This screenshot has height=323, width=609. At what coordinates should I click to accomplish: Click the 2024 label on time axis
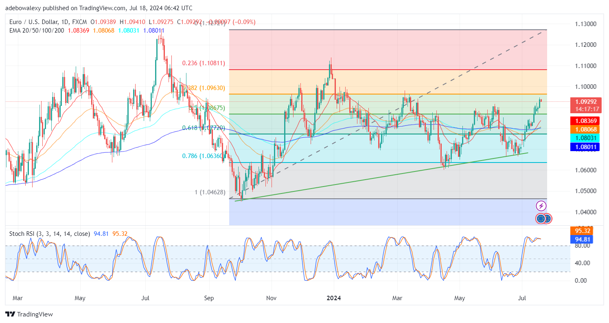point(333,298)
